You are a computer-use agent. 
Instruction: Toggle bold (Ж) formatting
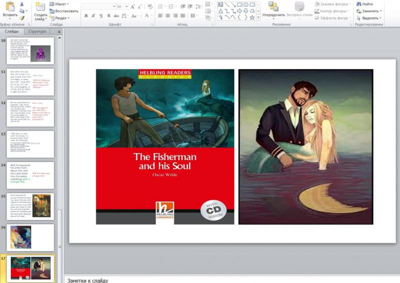click(x=86, y=16)
